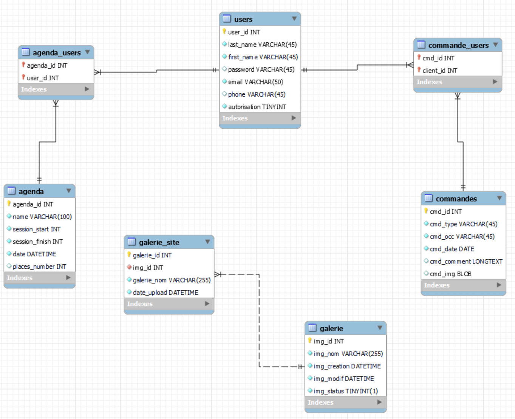This screenshot has height=419, width=515.
Task: Click the diamond icon beside img_nom VARCHAR(255)
Action: coord(310,353)
